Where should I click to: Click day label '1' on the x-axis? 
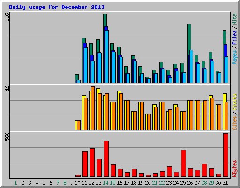(x=15, y=183)
